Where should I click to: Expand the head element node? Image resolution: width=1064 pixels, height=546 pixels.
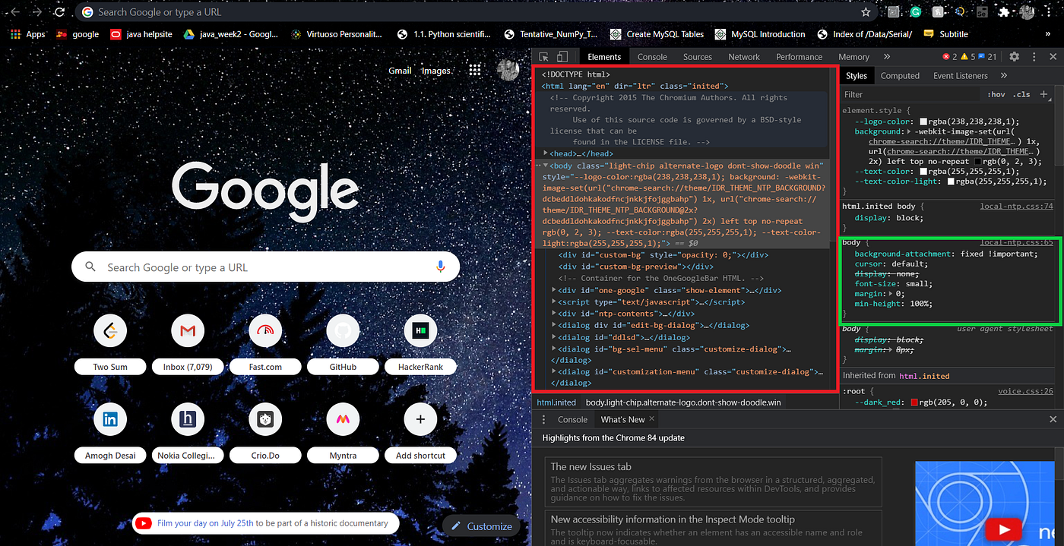click(x=545, y=153)
